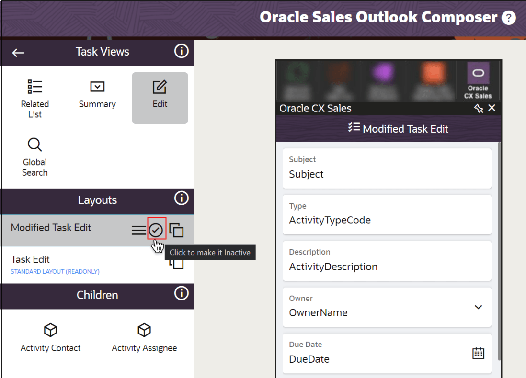Close the Oracle CX Sales pane

coord(492,108)
